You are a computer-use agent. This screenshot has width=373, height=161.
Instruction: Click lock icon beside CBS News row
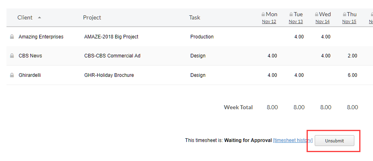(12, 56)
